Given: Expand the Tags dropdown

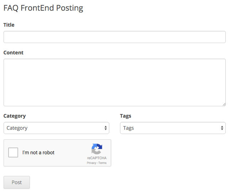Looking at the screenshot, I should point(173,128).
